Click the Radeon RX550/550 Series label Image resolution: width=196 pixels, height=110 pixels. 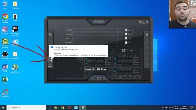[x=96, y=69]
